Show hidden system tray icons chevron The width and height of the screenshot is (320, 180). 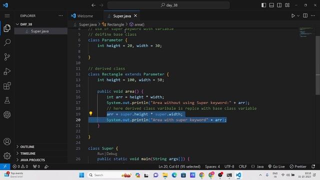260,175
